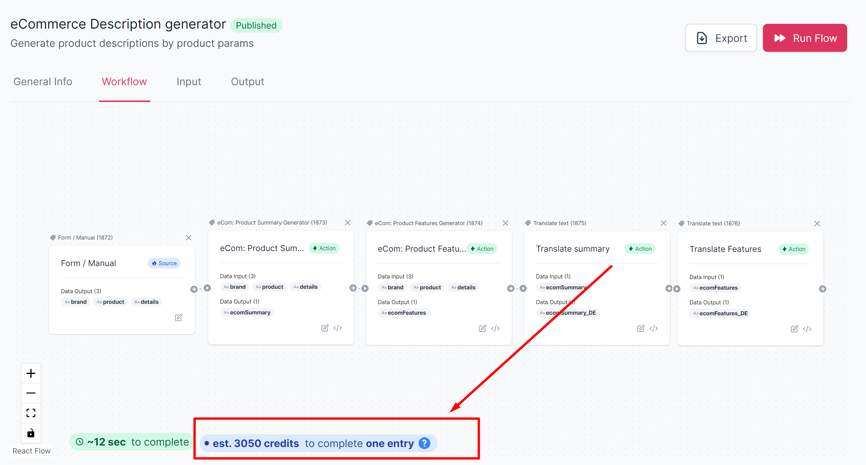Open the Output tab
Screen dimensions: 866x465
(x=247, y=82)
